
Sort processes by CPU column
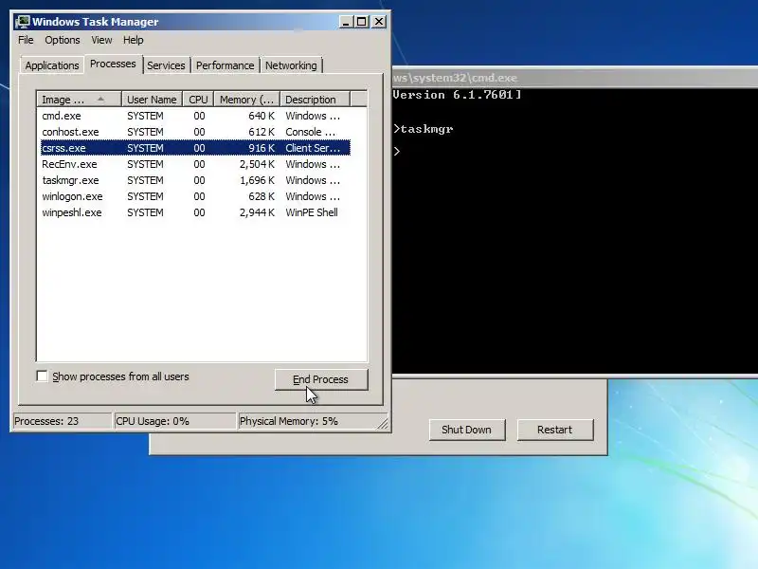pos(198,100)
